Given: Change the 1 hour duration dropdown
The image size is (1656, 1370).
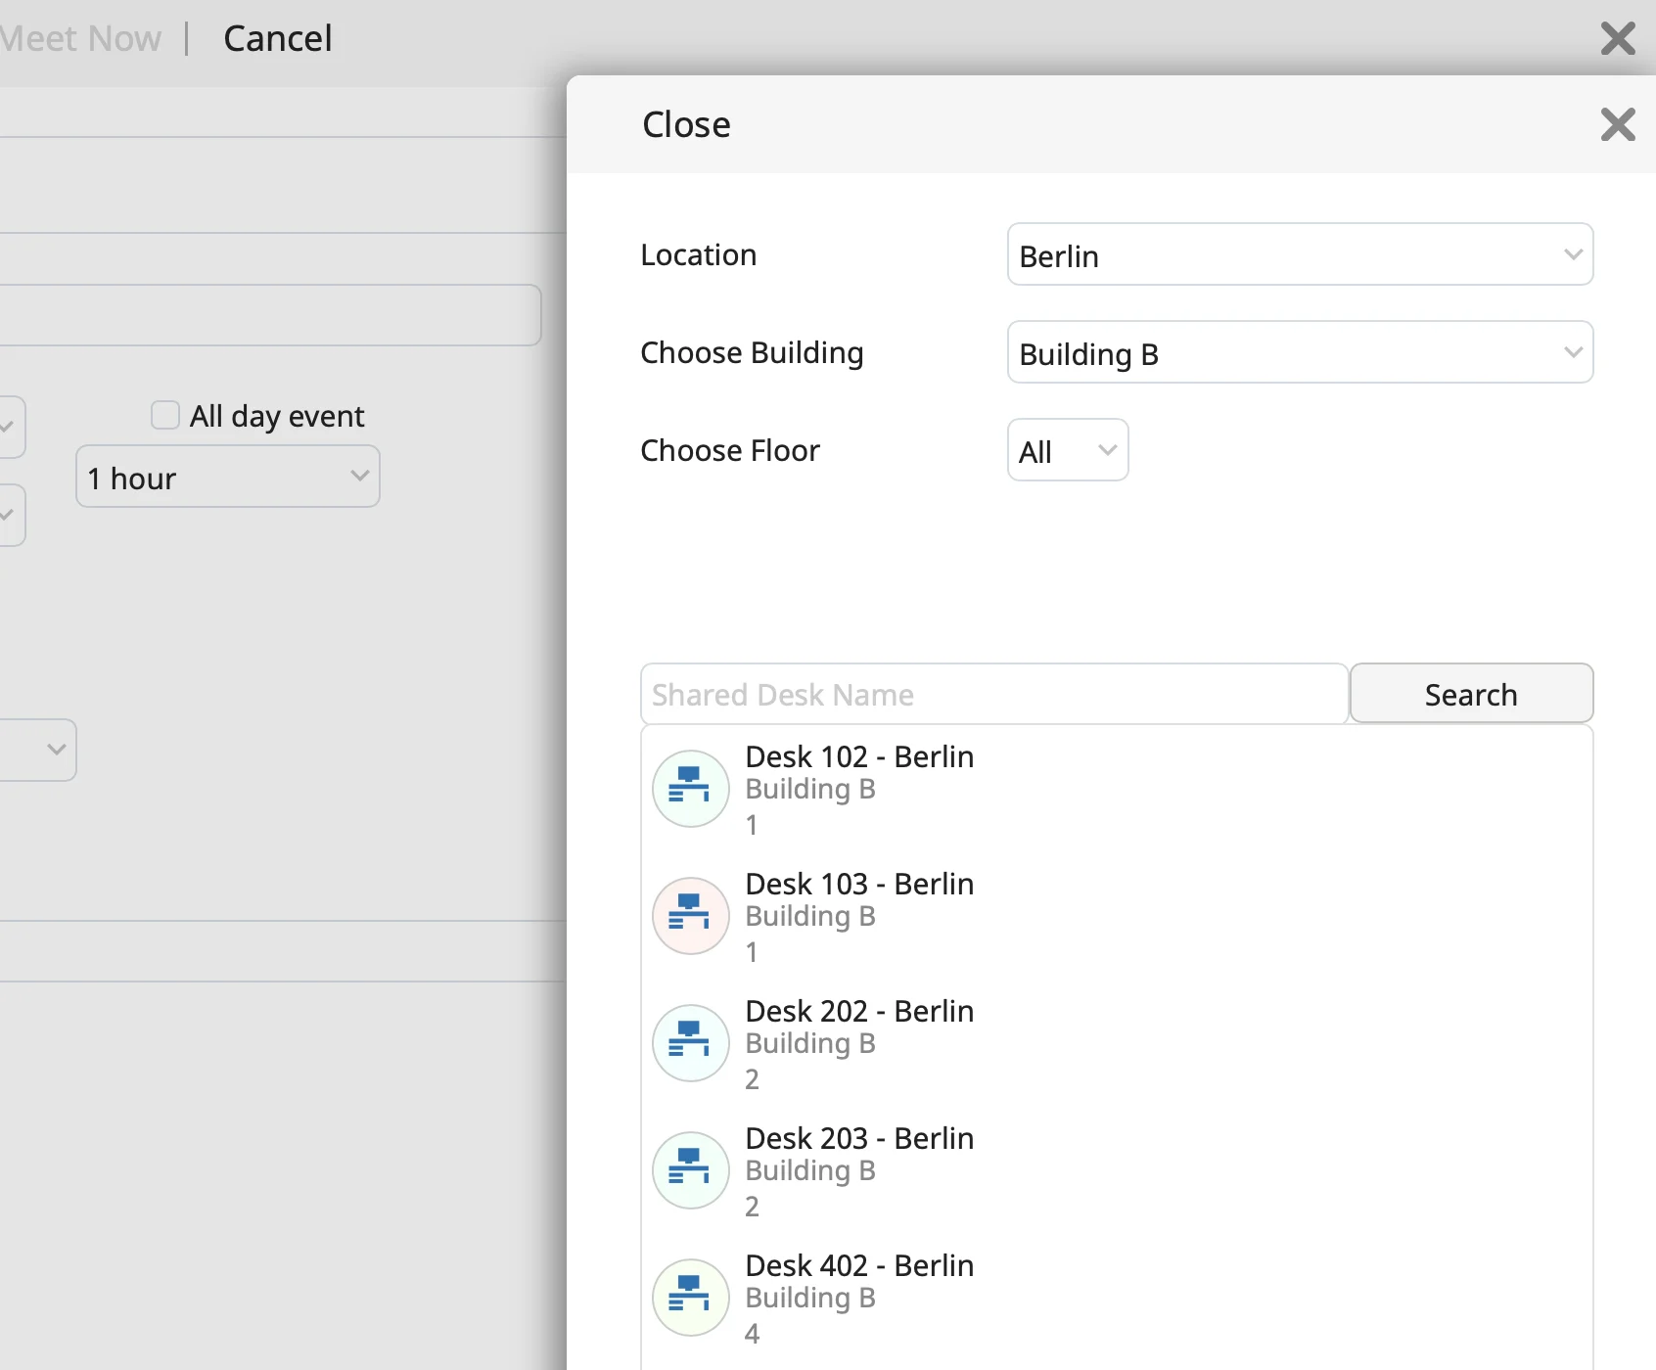Looking at the screenshot, I should point(227,478).
